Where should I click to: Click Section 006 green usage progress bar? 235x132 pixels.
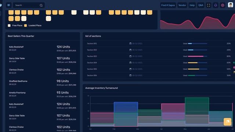[198, 76]
